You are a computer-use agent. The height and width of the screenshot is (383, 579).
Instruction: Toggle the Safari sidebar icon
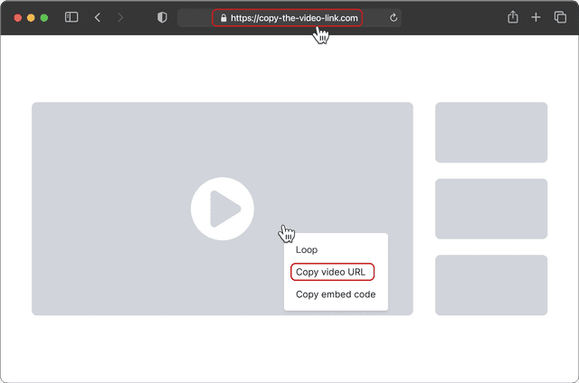[71, 17]
